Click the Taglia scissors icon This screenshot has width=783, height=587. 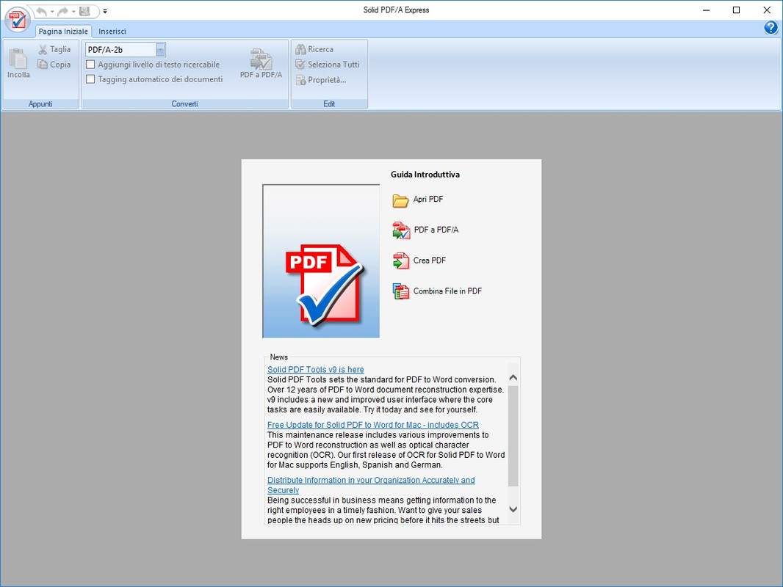click(43, 49)
